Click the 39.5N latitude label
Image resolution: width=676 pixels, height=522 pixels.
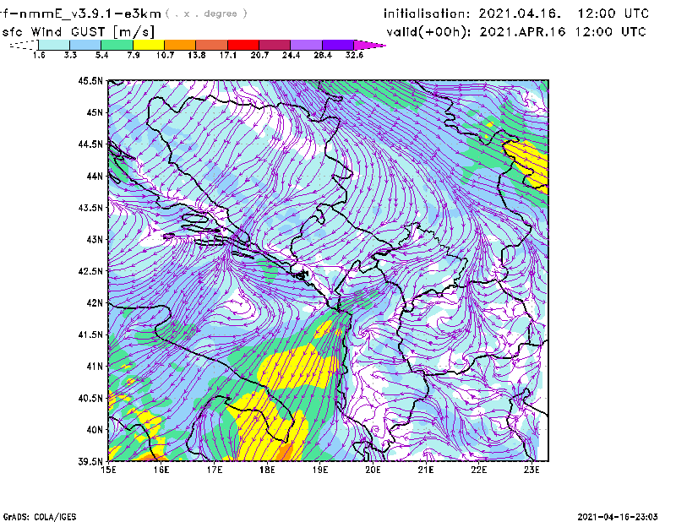click(90, 462)
